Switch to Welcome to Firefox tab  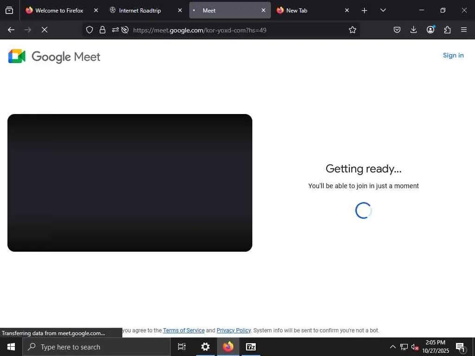click(59, 11)
